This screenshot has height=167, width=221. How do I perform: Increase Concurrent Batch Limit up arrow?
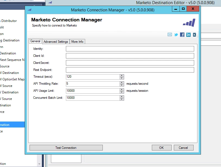[122, 97]
